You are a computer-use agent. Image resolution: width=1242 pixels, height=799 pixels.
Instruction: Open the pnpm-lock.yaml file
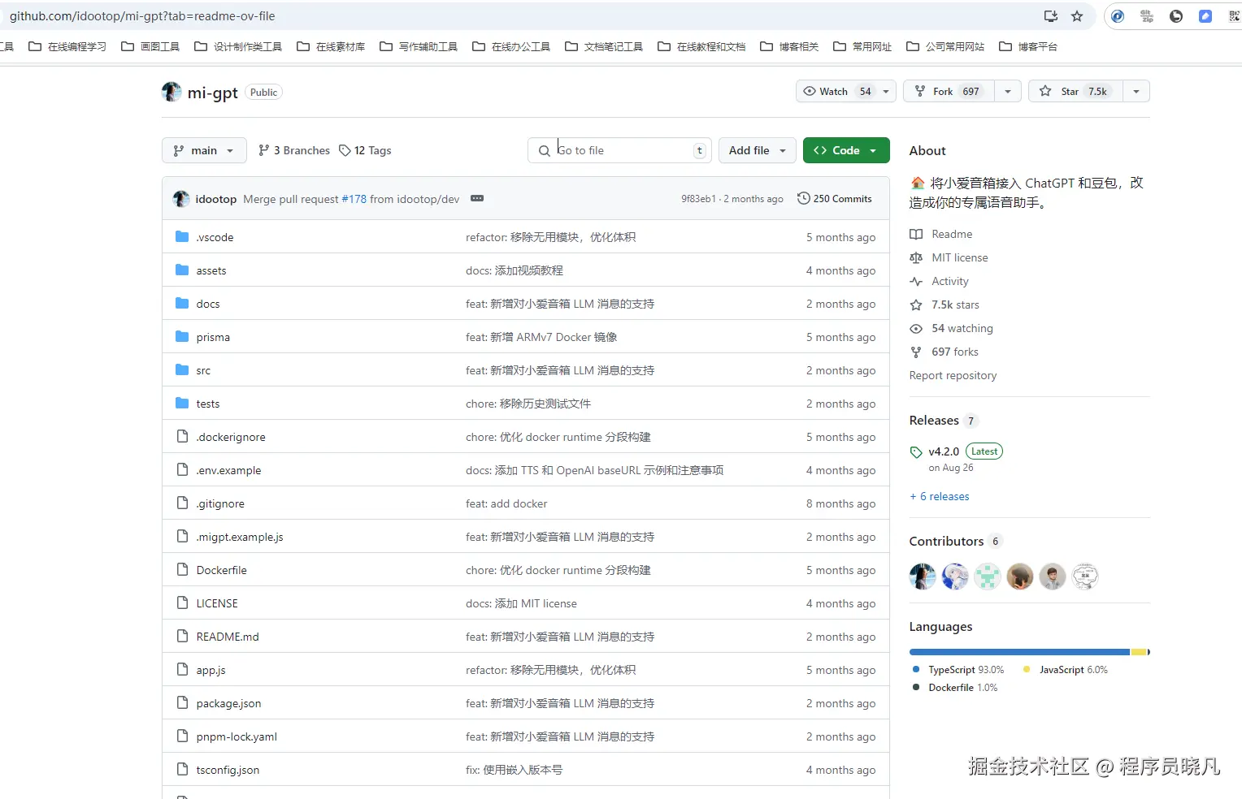[x=237, y=736]
